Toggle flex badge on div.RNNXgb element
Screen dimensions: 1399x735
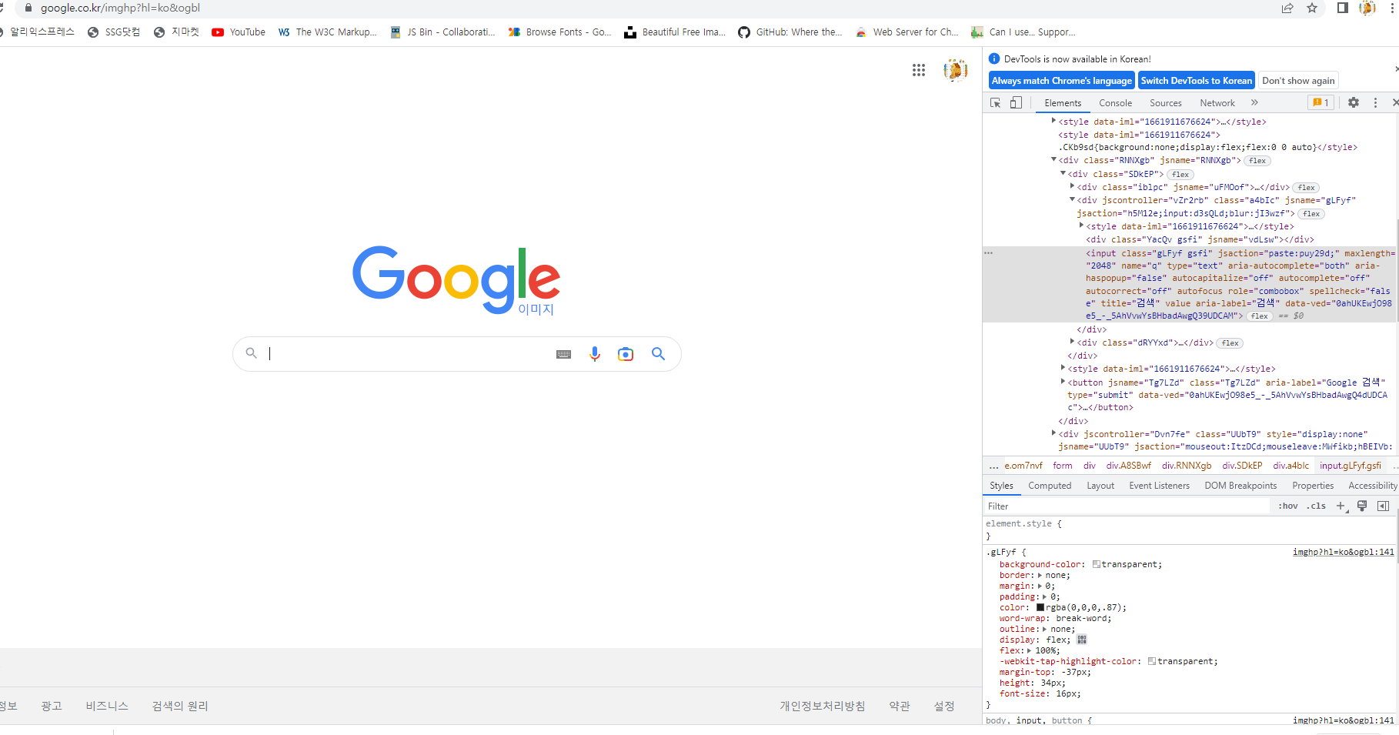click(1257, 161)
